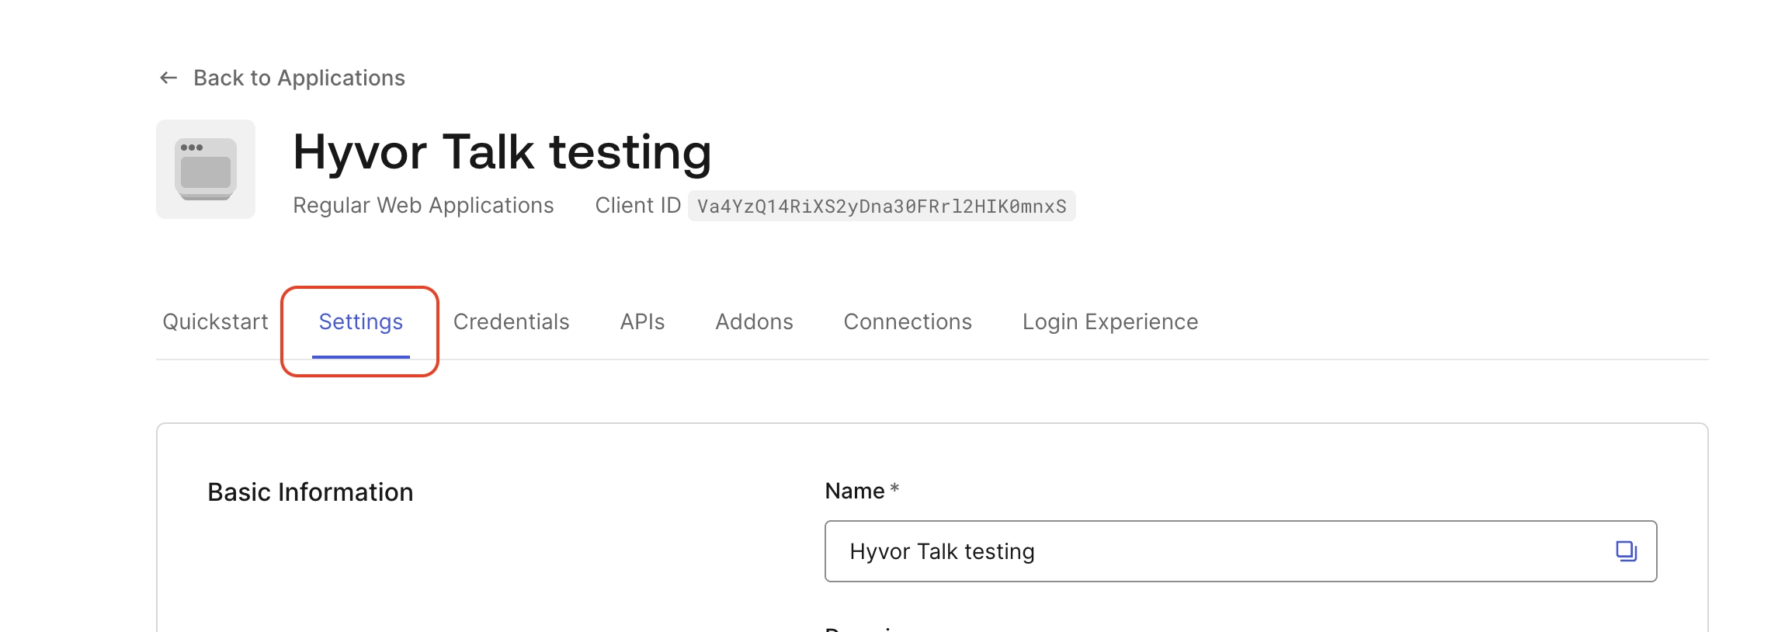The image size is (1778, 632).
Task: Click the back arrow icon
Action: click(168, 78)
